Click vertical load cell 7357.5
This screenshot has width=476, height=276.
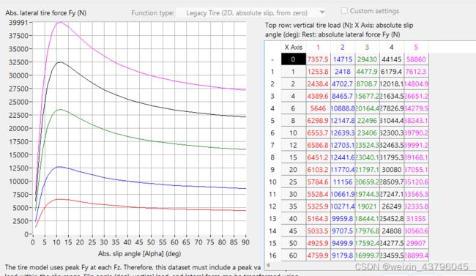[318, 59]
